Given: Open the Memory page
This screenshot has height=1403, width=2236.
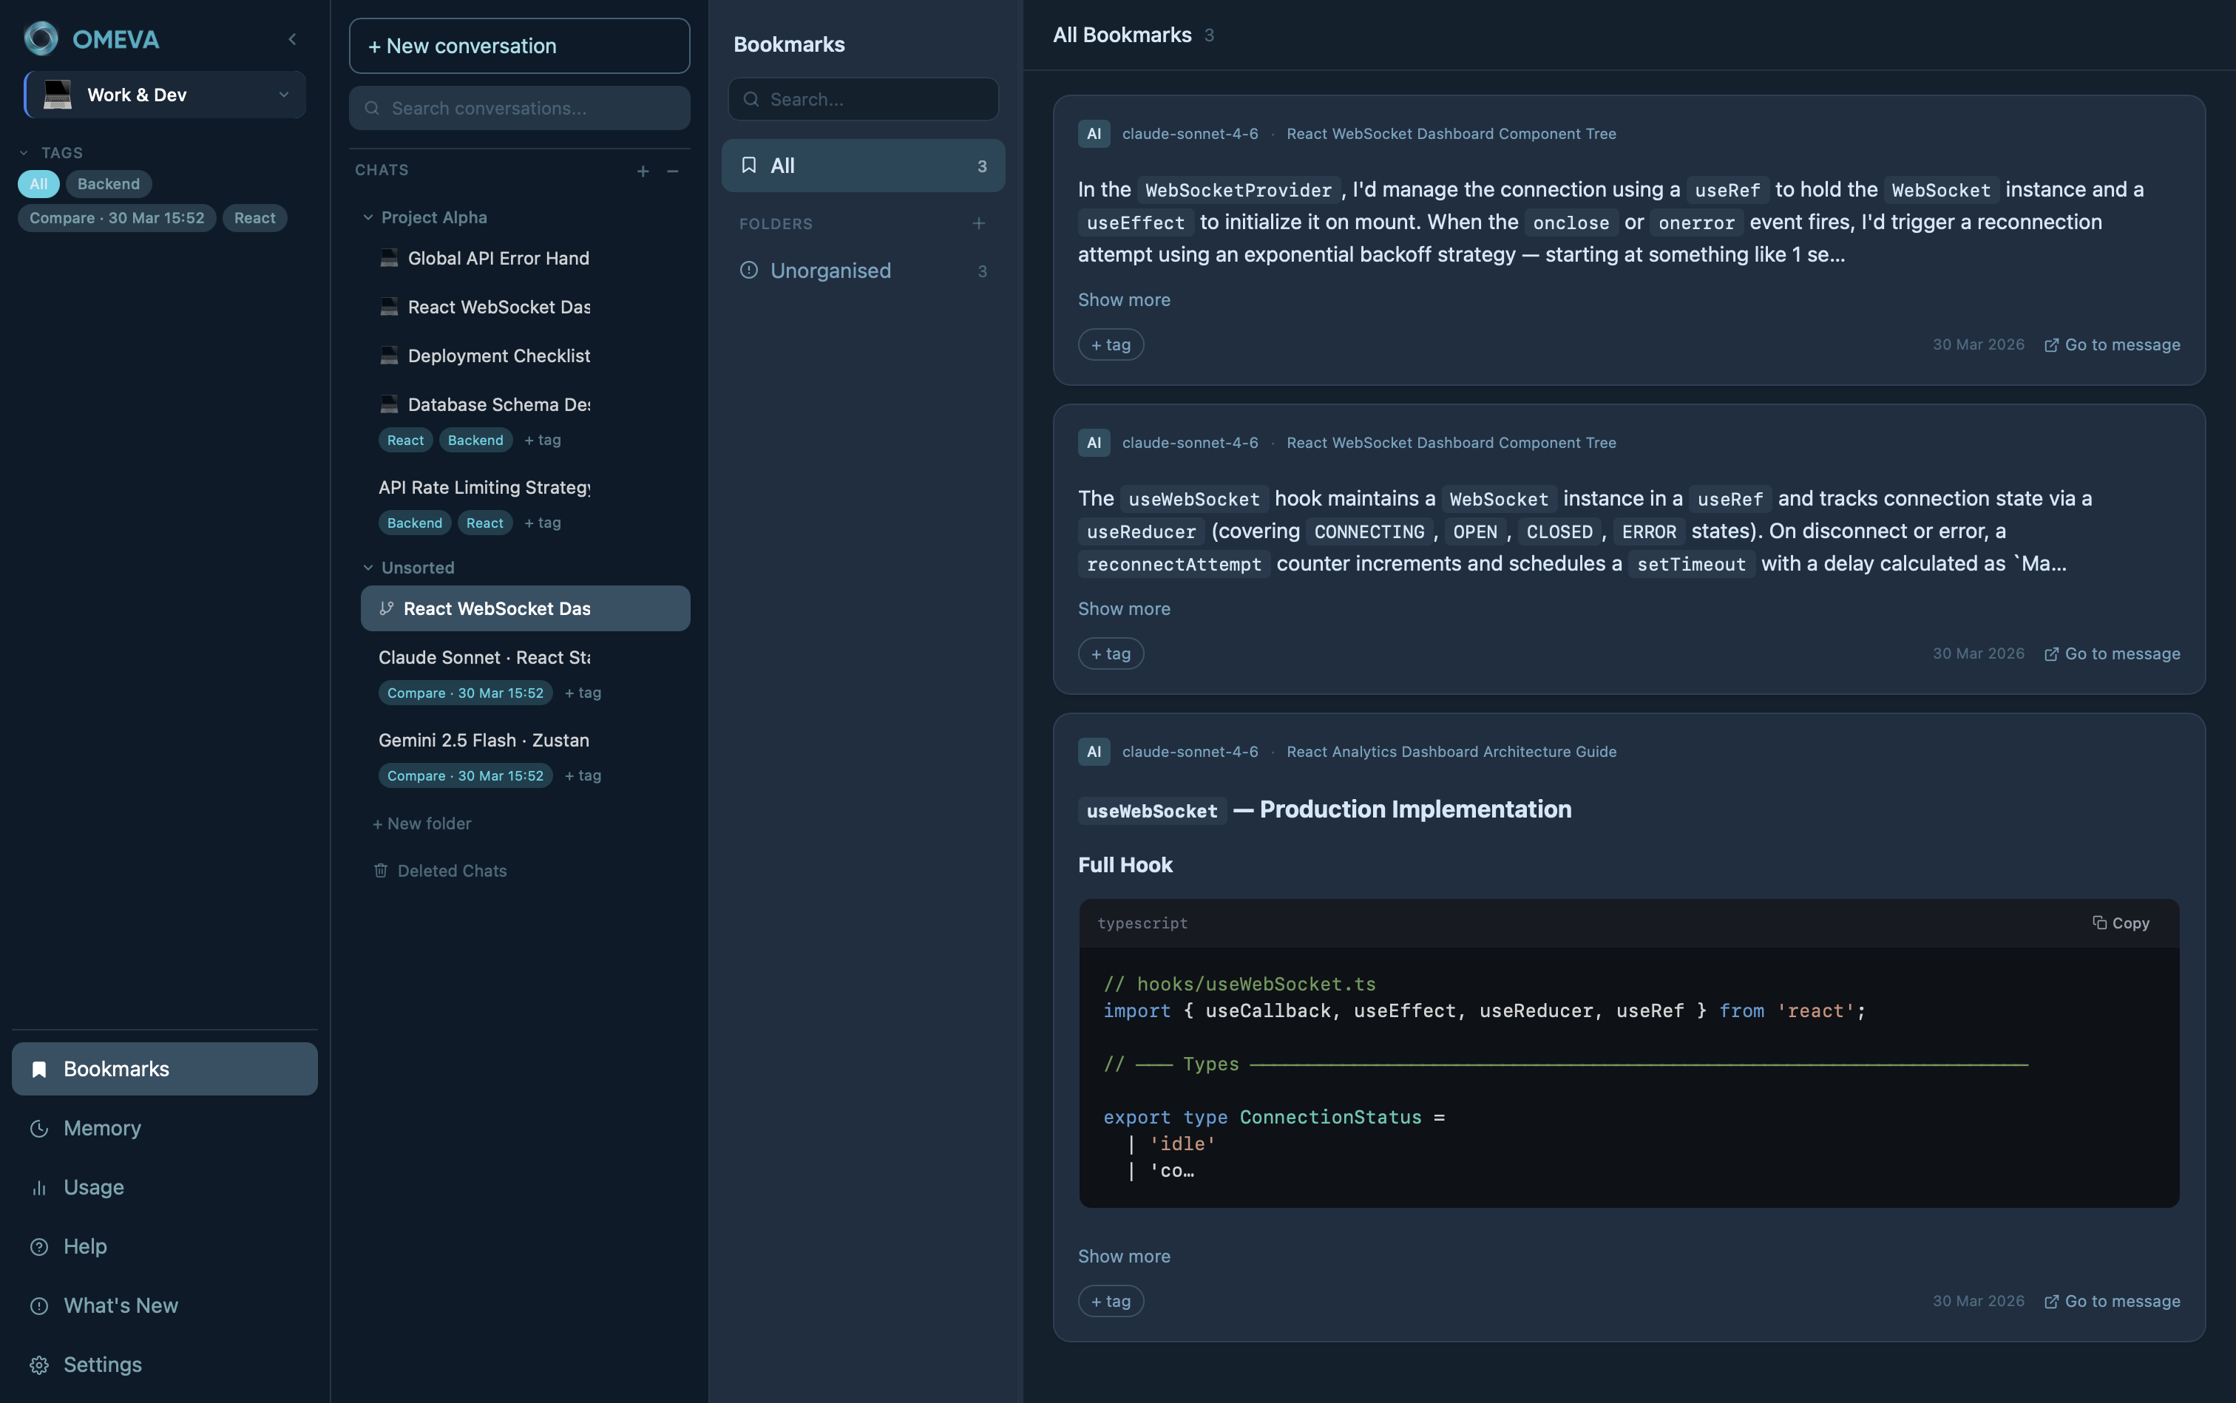Looking at the screenshot, I should (102, 1128).
